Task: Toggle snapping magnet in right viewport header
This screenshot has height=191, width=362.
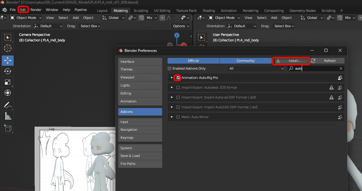Action: pos(340,18)
